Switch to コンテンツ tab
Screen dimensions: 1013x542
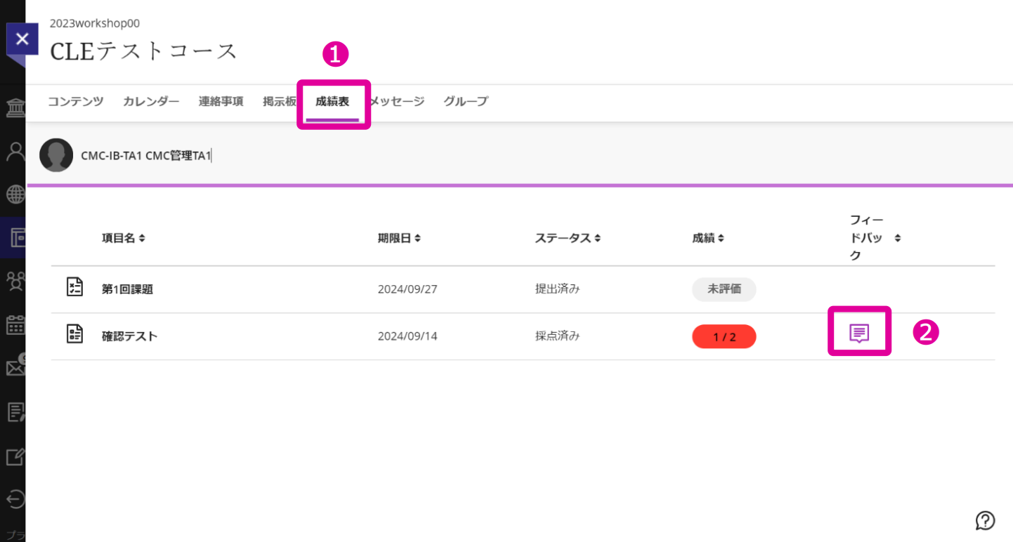coord(76,101)
